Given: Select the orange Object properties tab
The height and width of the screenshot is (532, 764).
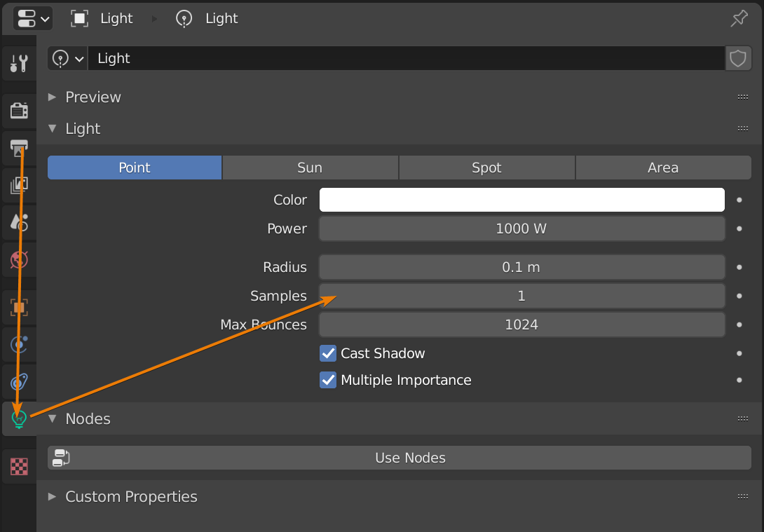Looking at the screenshot, I should click(19, 306).
